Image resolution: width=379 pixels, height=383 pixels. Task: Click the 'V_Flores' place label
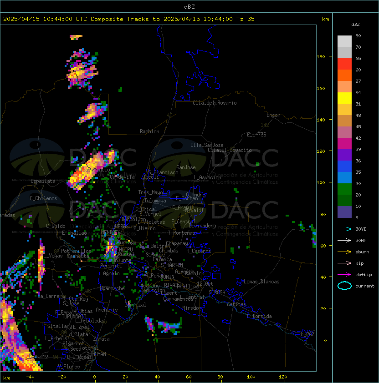pyautogui.click(x=69, y=367)
